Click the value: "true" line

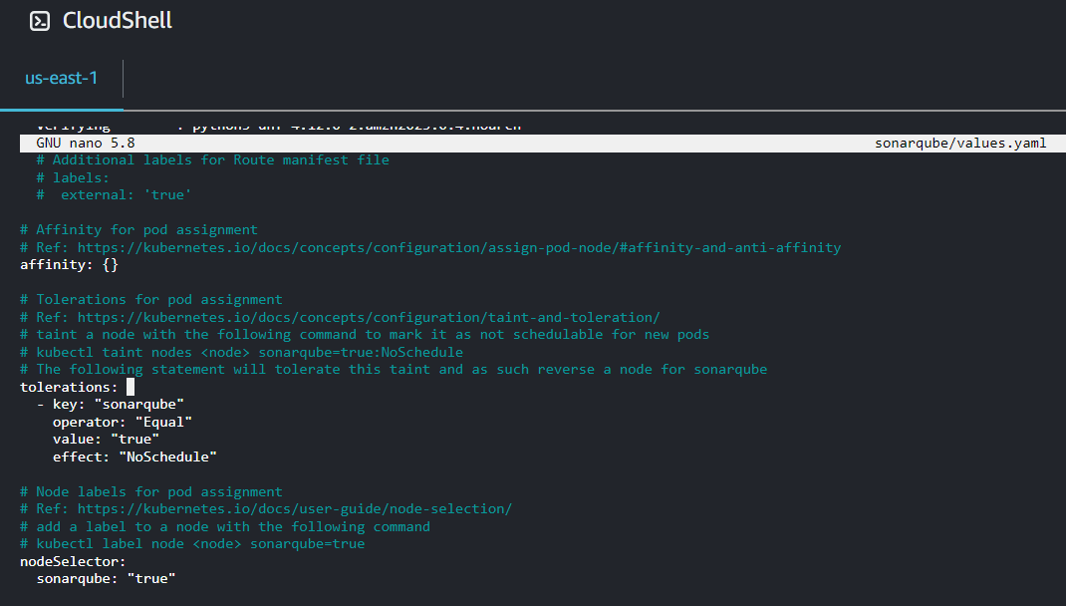tap(100, 439)
